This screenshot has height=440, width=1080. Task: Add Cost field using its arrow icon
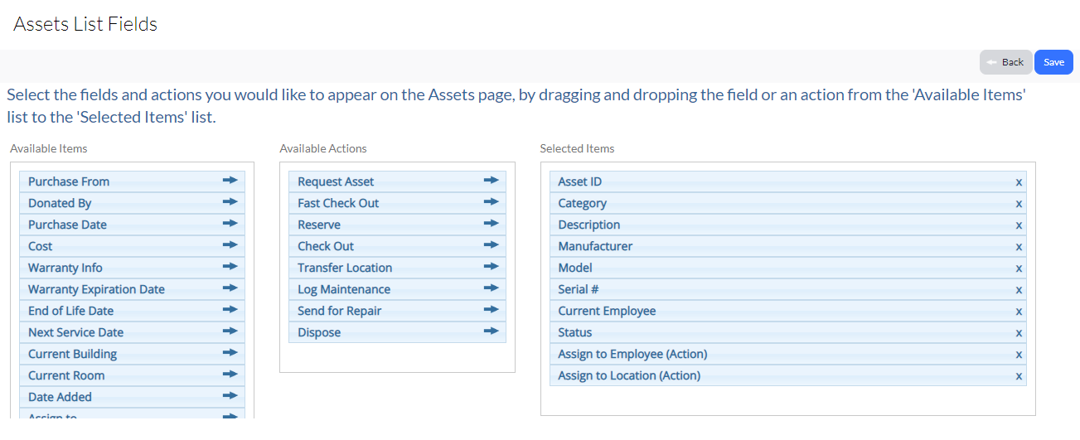click(230, 244)
